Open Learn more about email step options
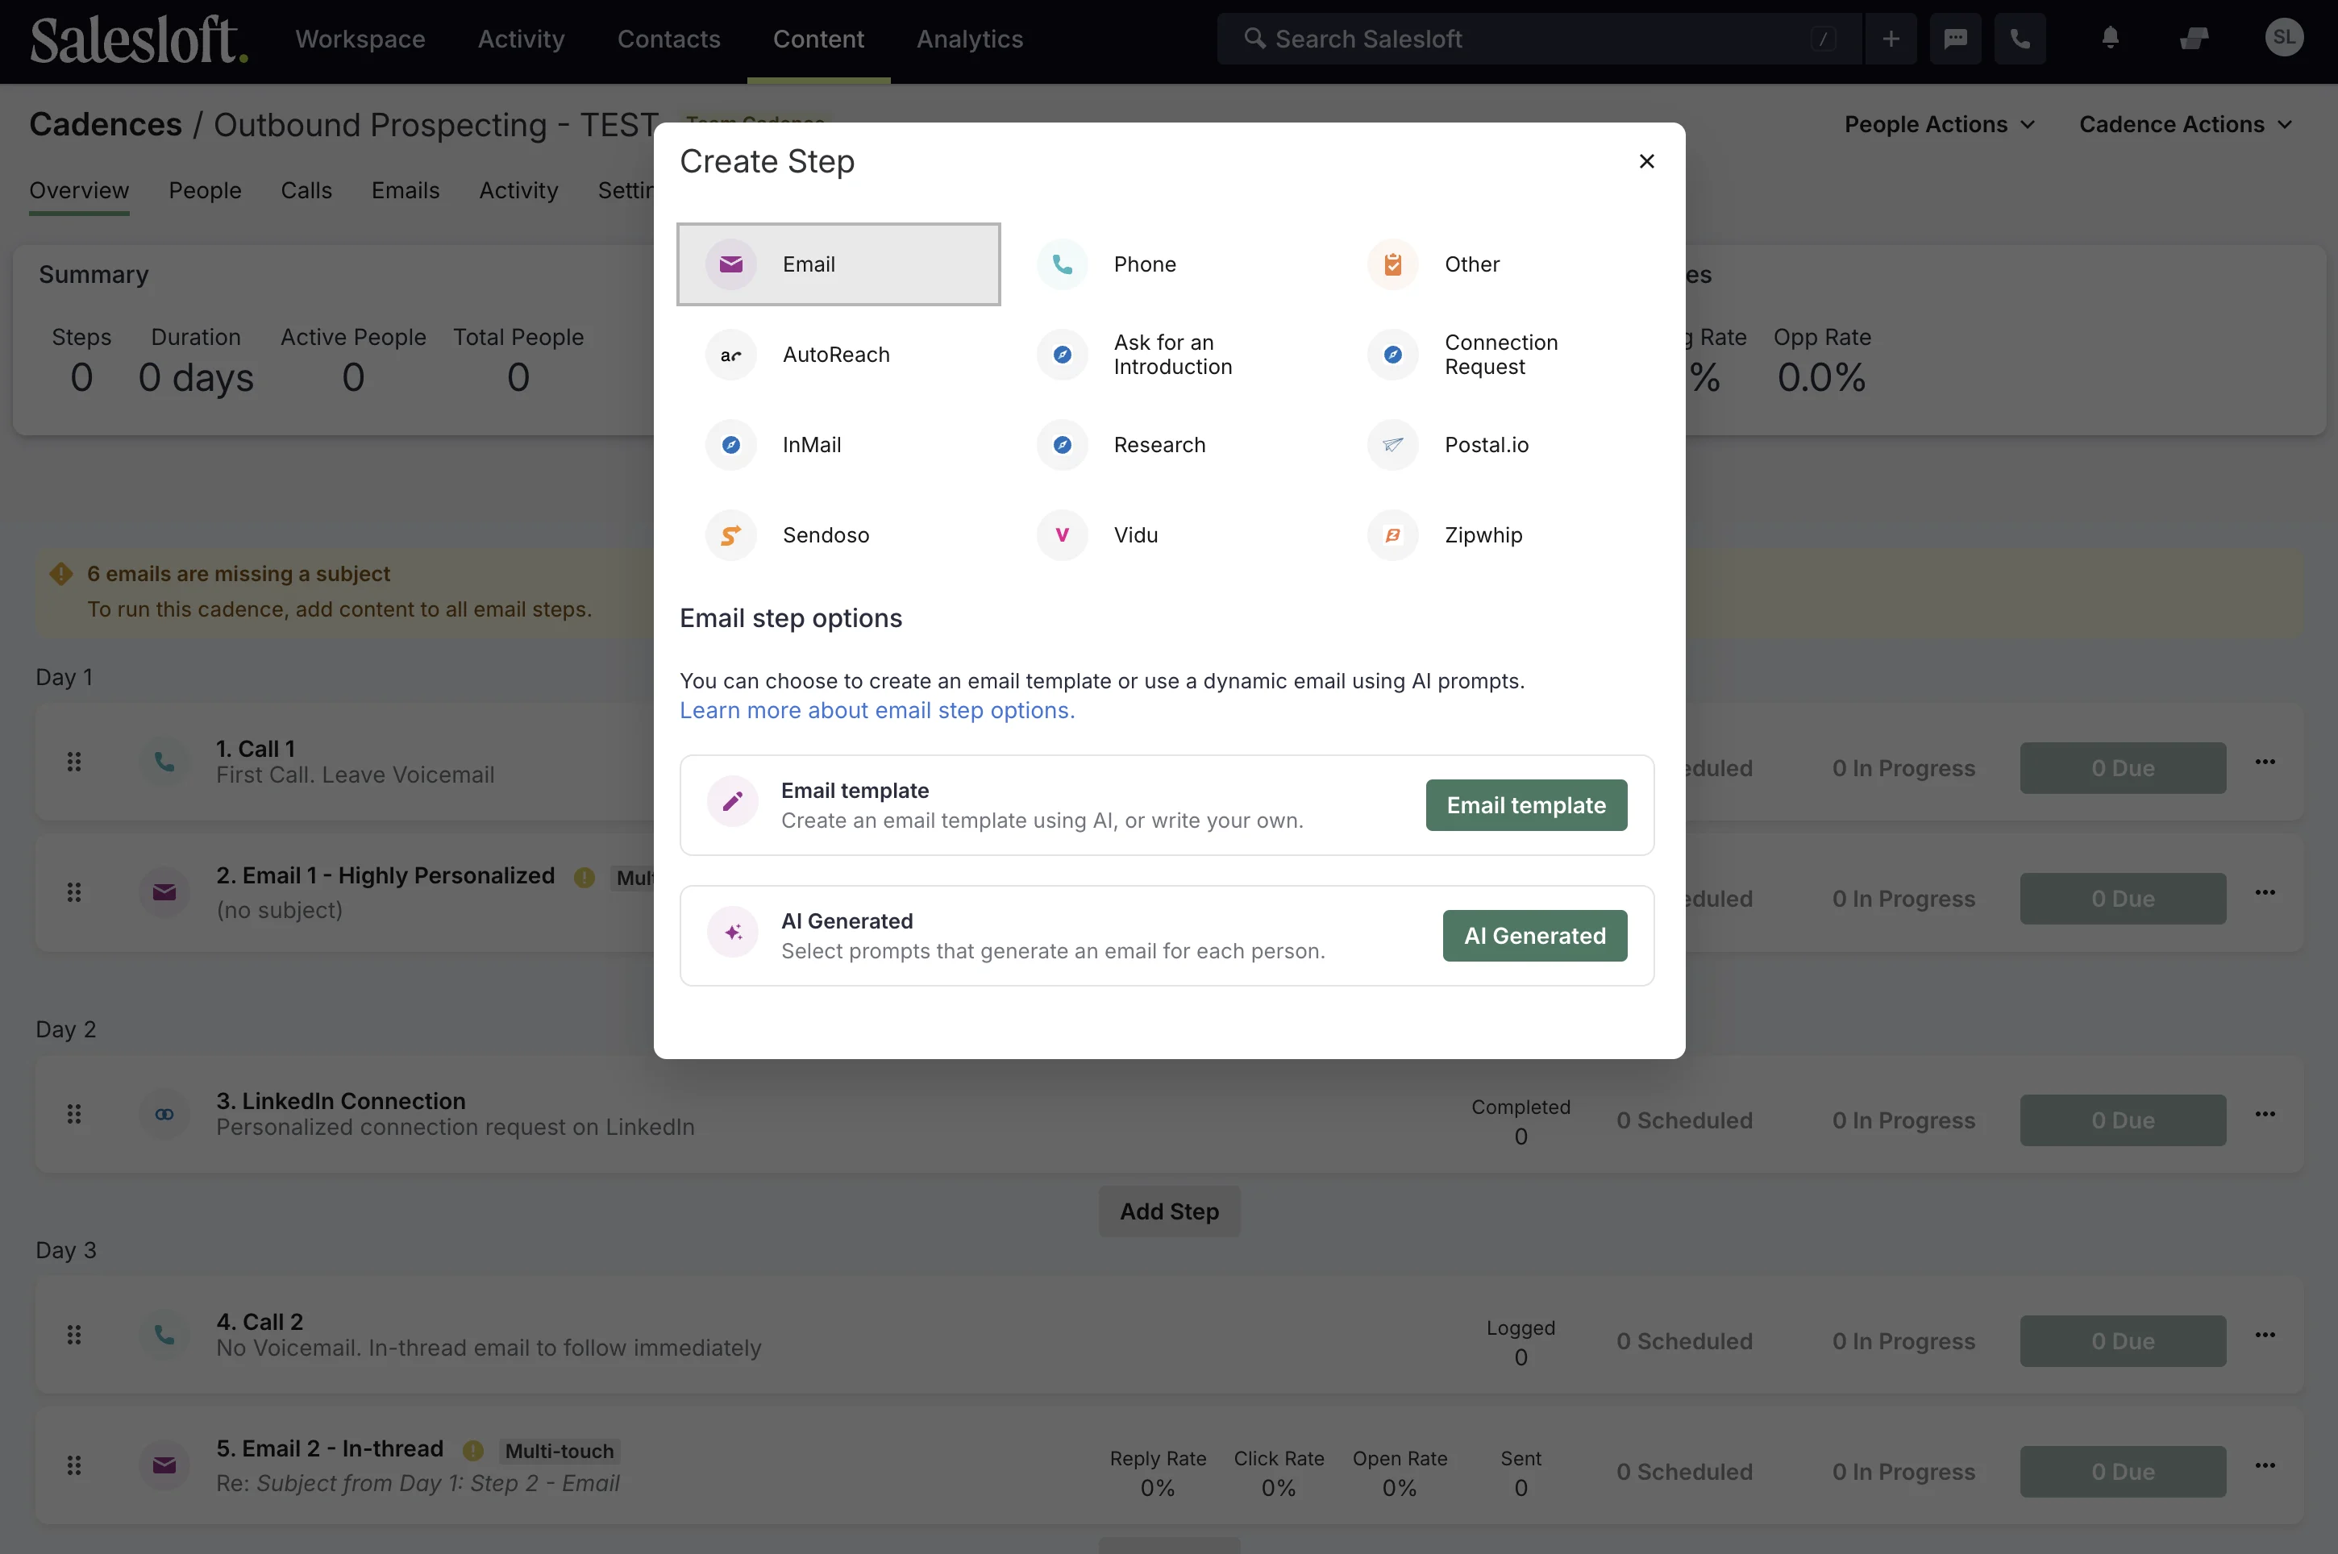This screenshot has width=2338, height=1554. click(x=876, y=711)
